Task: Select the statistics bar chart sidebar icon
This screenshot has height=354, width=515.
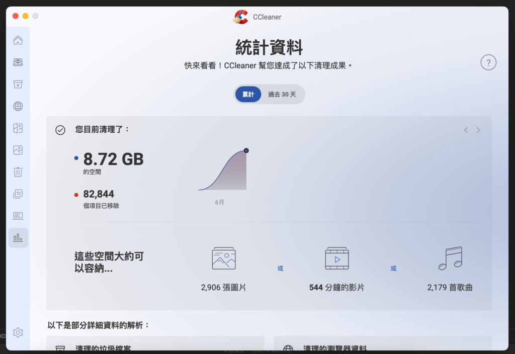Action: 18,237
